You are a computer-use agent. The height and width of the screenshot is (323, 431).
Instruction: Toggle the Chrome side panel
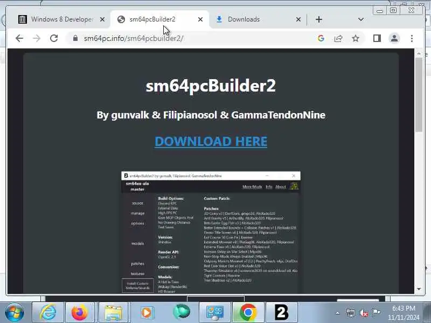pos(377,38)
